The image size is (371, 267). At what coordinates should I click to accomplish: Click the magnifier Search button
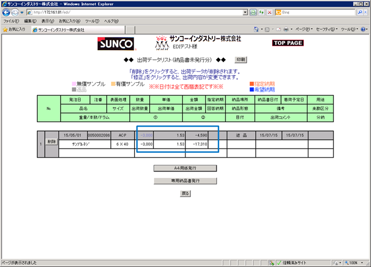click(360, 12)
